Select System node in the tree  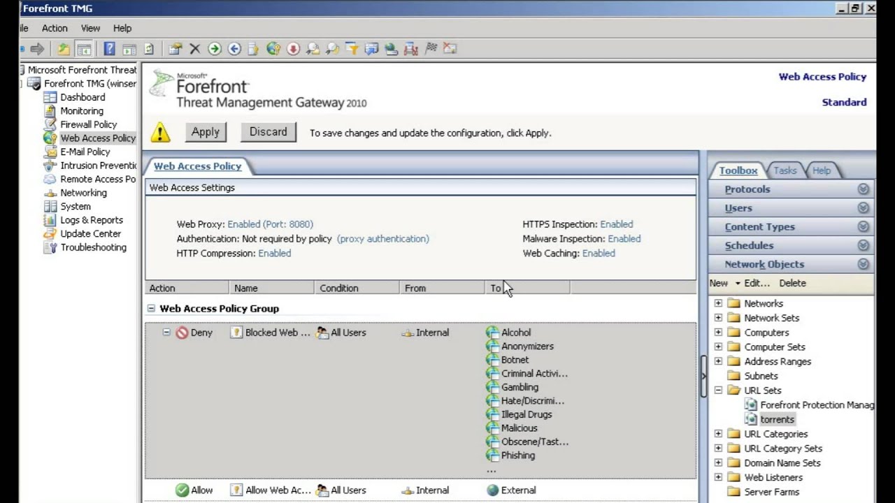(76, 206)
